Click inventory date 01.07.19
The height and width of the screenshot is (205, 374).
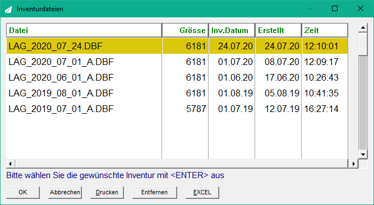tap(236, 109)
